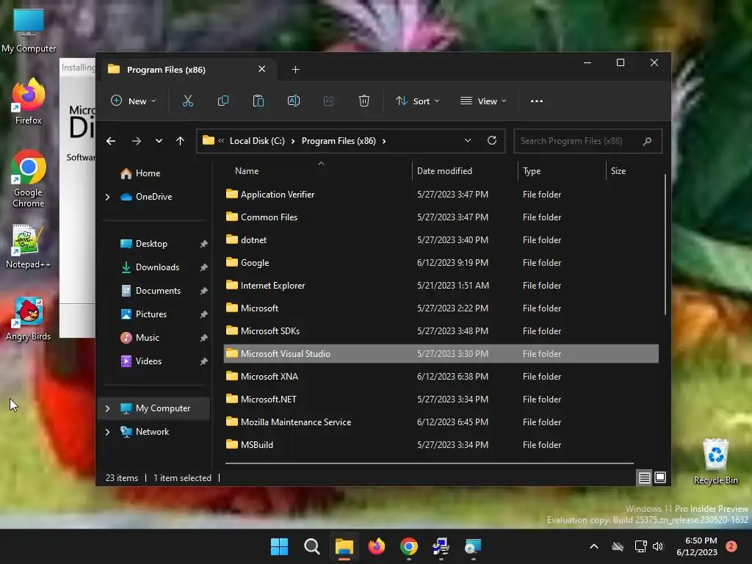Refresh the Program Files (x86) folder
The image size is (752, 564).
coord(491,140)
